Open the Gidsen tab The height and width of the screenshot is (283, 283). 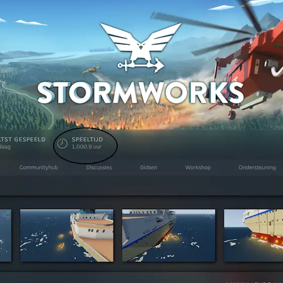(149, 167)
